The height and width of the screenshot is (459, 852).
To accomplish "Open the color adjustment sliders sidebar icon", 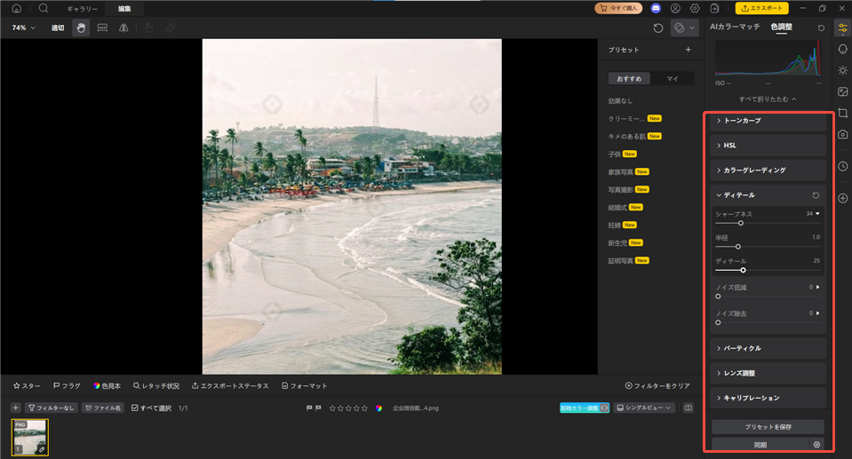I will pyautogui.click(x=843, y=28).
